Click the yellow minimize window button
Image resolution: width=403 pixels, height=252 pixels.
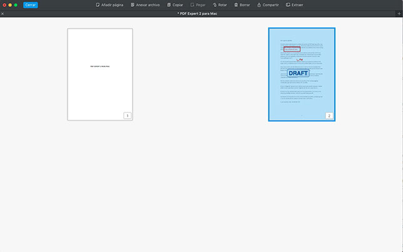10,5
